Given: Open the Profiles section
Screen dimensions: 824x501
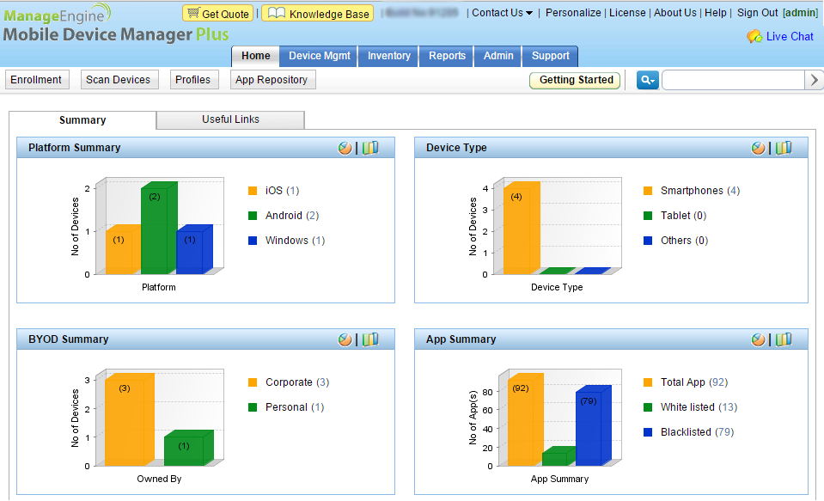Looking at the screenshot, I should (x=192, y=80).
